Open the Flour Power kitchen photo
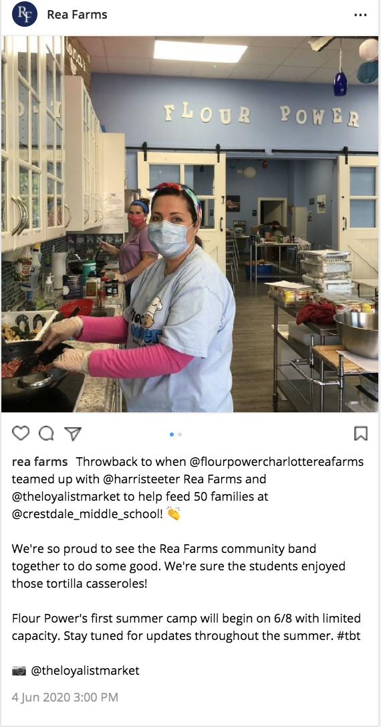 (x=190, y=224)
